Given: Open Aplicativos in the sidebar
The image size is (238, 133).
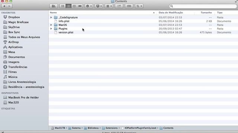Looking at the screenshot, I should point(15,47).
